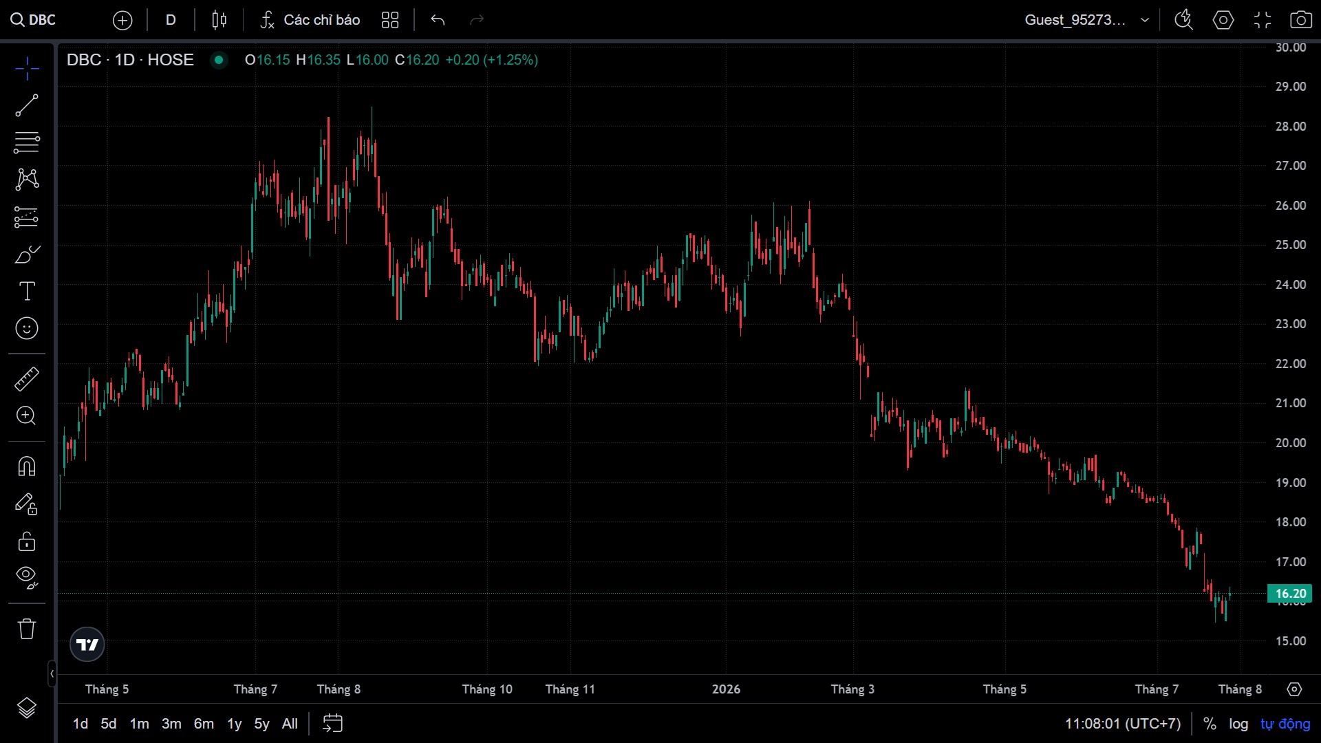Toggle tự động auto scale
The height and width of the screenshot is (743, 1321).
1285,724
